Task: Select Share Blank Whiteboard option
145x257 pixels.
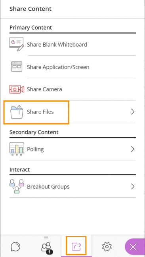Action: point(57,45)
